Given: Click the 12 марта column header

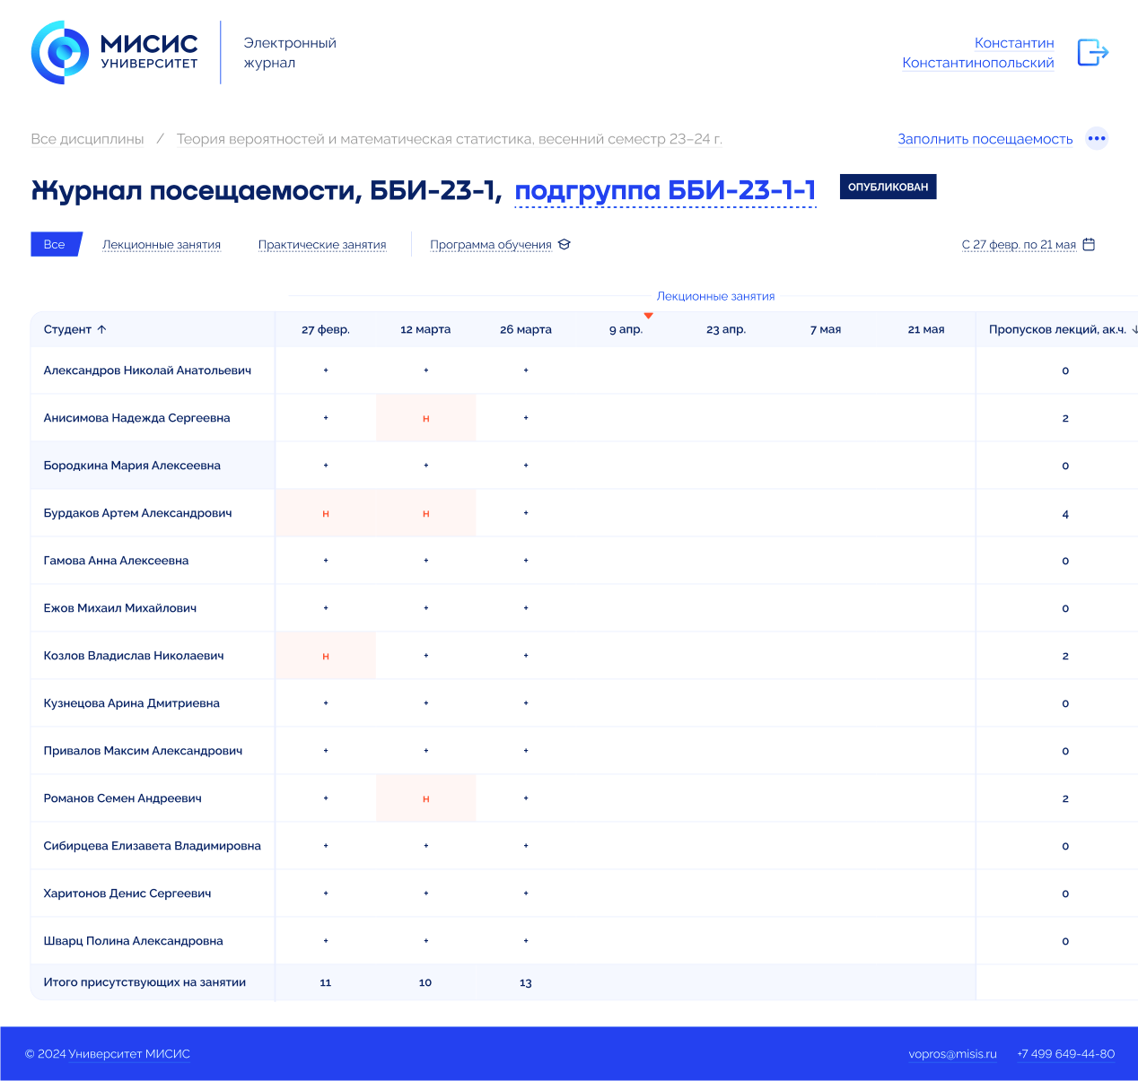Looking at the screenshot, I should pyautogui.click(x=425, y=329).
